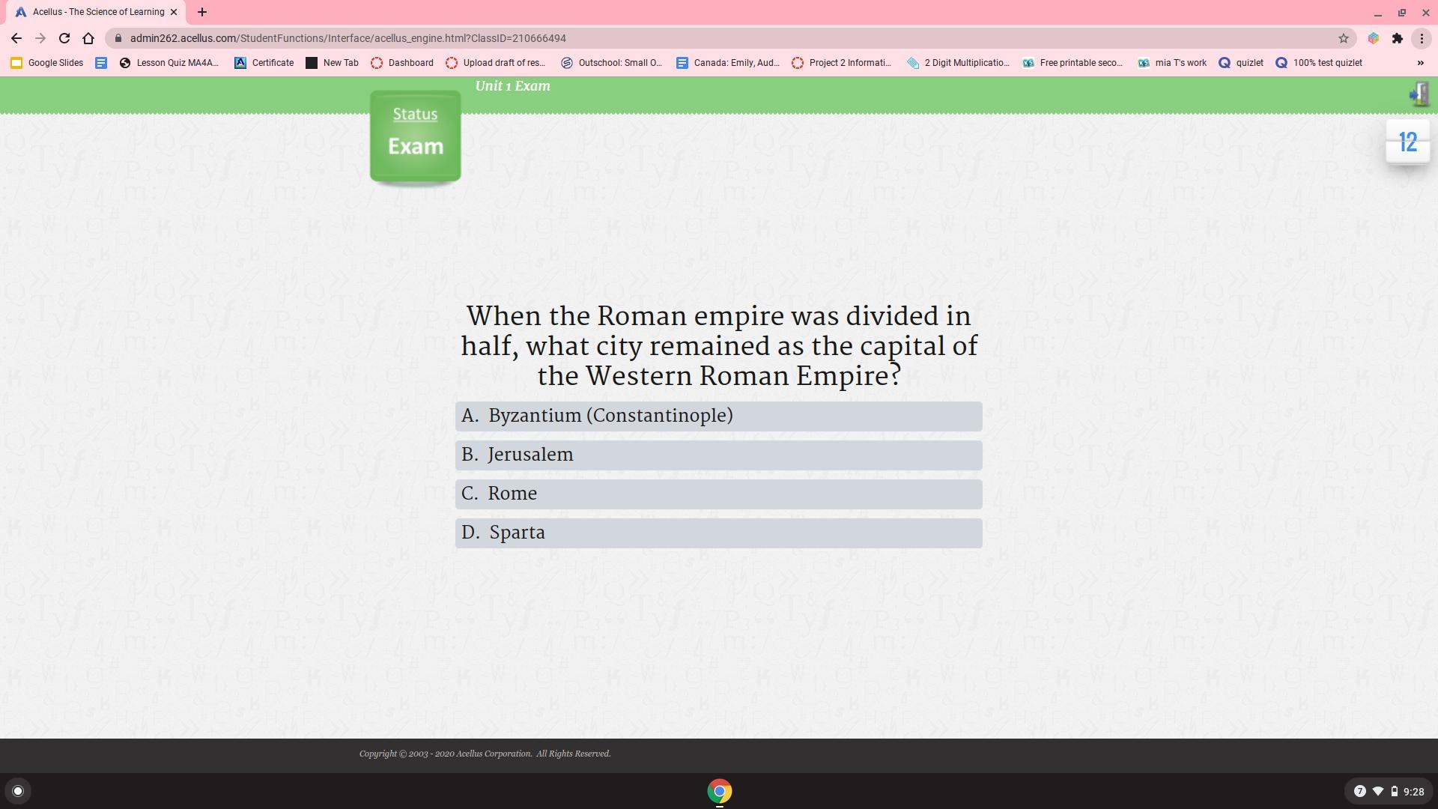Open the Google Slides bookmark
The height and width of the screenshot is (809, 1438).
(46, 63)
